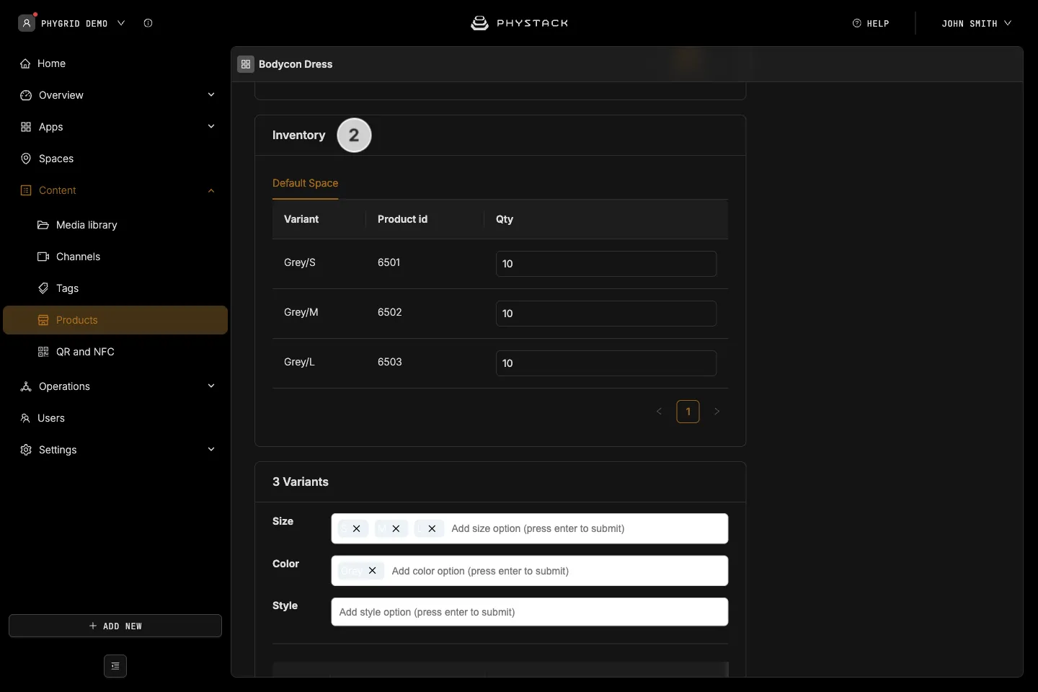Viewport: 1038px width, 692px height.
Task: Click the info icon beside PHYGRID DEMO
Action: click(x=148, y=23)
